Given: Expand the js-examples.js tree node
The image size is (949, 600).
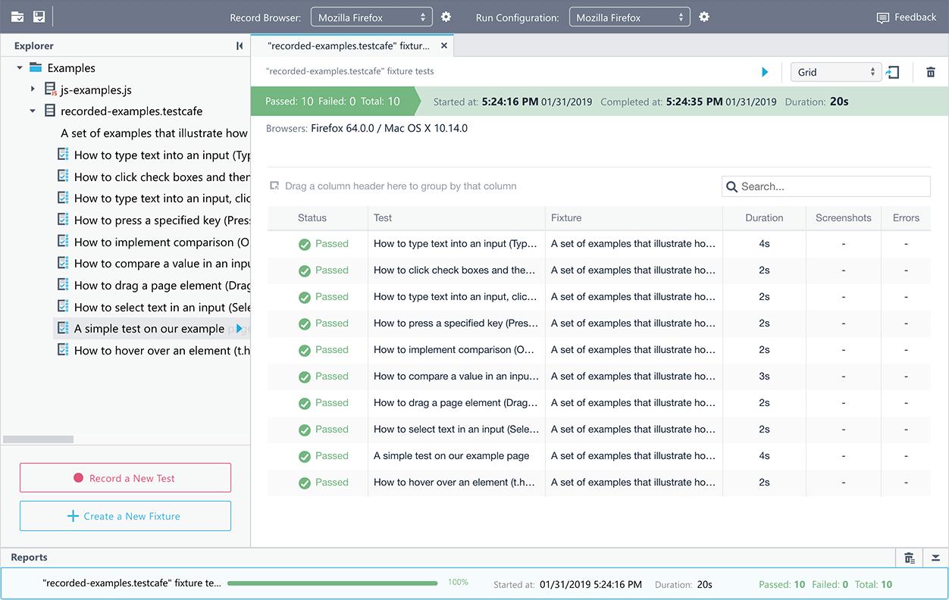Looking at the screenshot, I should pos(33,89).
